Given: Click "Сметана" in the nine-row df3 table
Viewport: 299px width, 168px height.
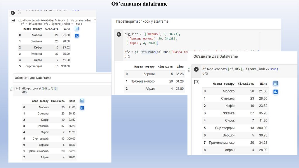Looking at the screenshot, I should tap(228, 99).
